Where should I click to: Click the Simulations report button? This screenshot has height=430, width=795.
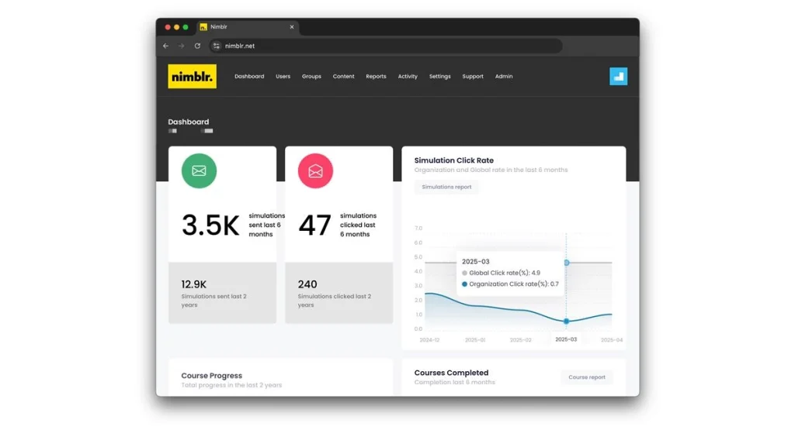(446, 187)
